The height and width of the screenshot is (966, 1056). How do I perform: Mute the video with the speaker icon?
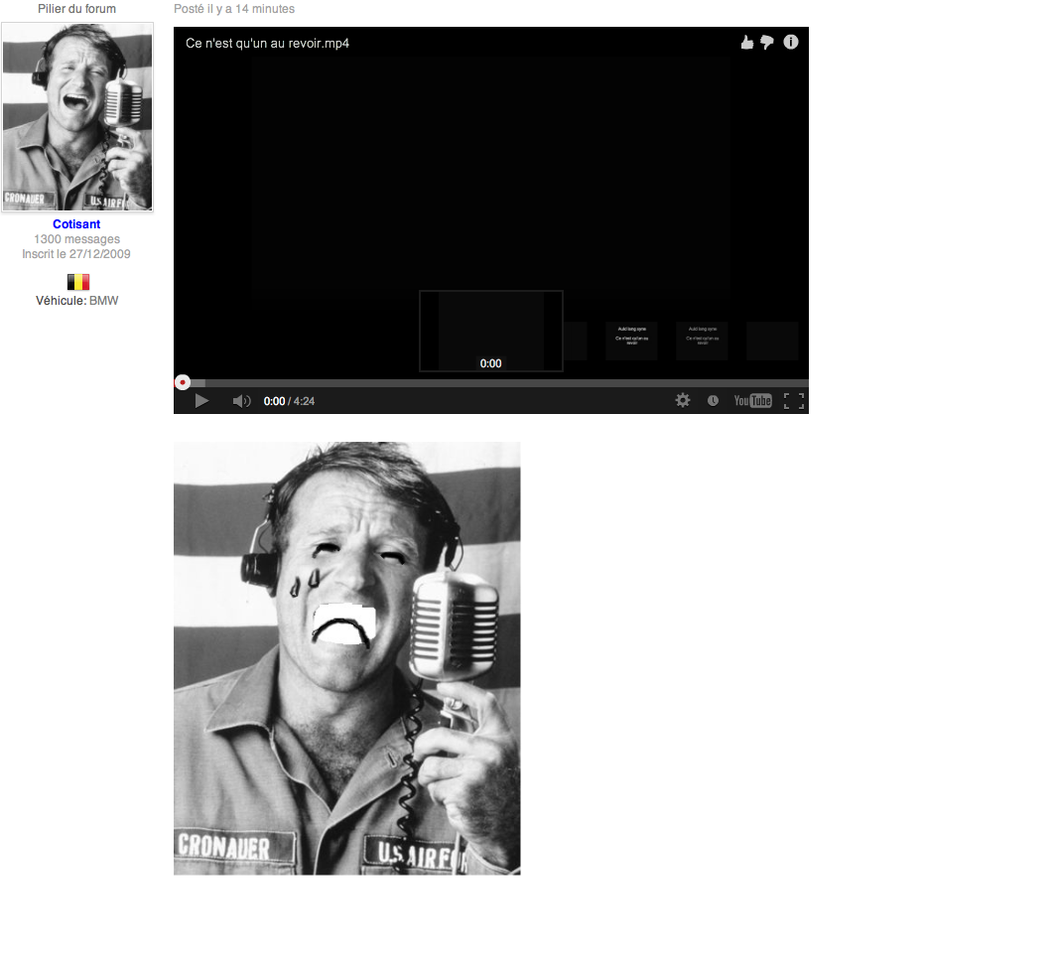[x=241, y=401]
